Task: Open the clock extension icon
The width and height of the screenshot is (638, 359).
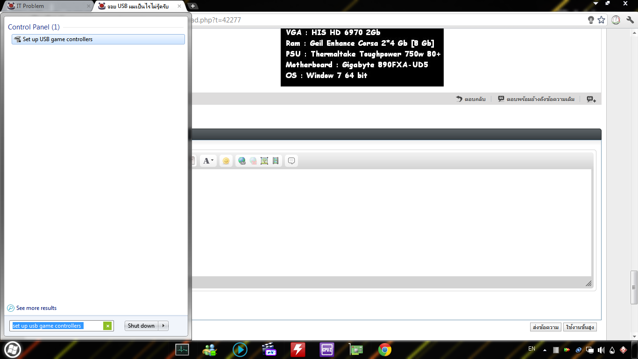Action: tap(616, 20)
